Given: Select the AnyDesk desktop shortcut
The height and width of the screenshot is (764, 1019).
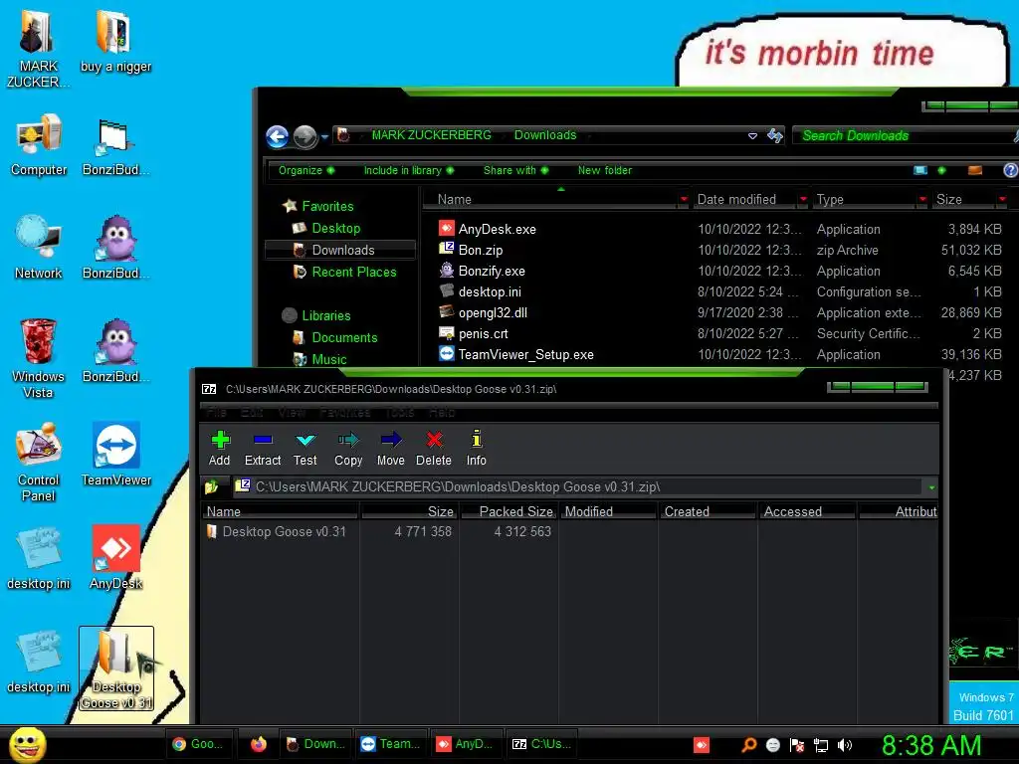Looking at the screenshot, I should (x=116, y=557).
